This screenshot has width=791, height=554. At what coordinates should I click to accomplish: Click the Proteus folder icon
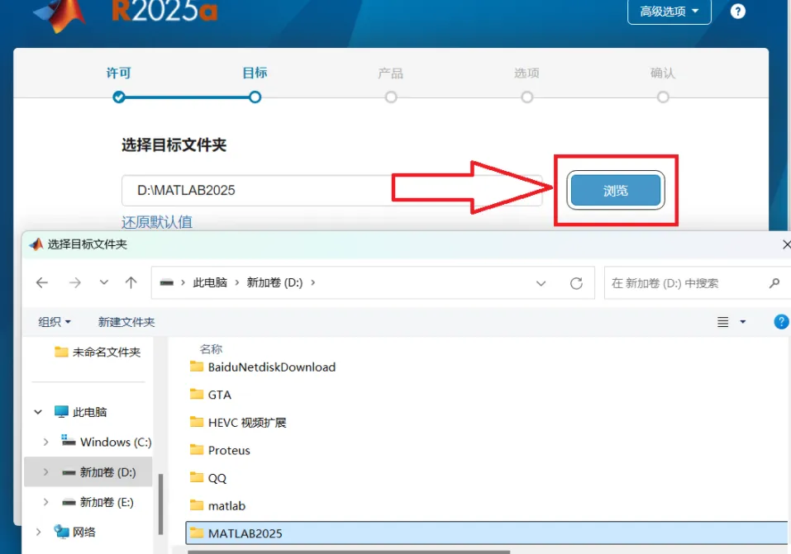196,450
